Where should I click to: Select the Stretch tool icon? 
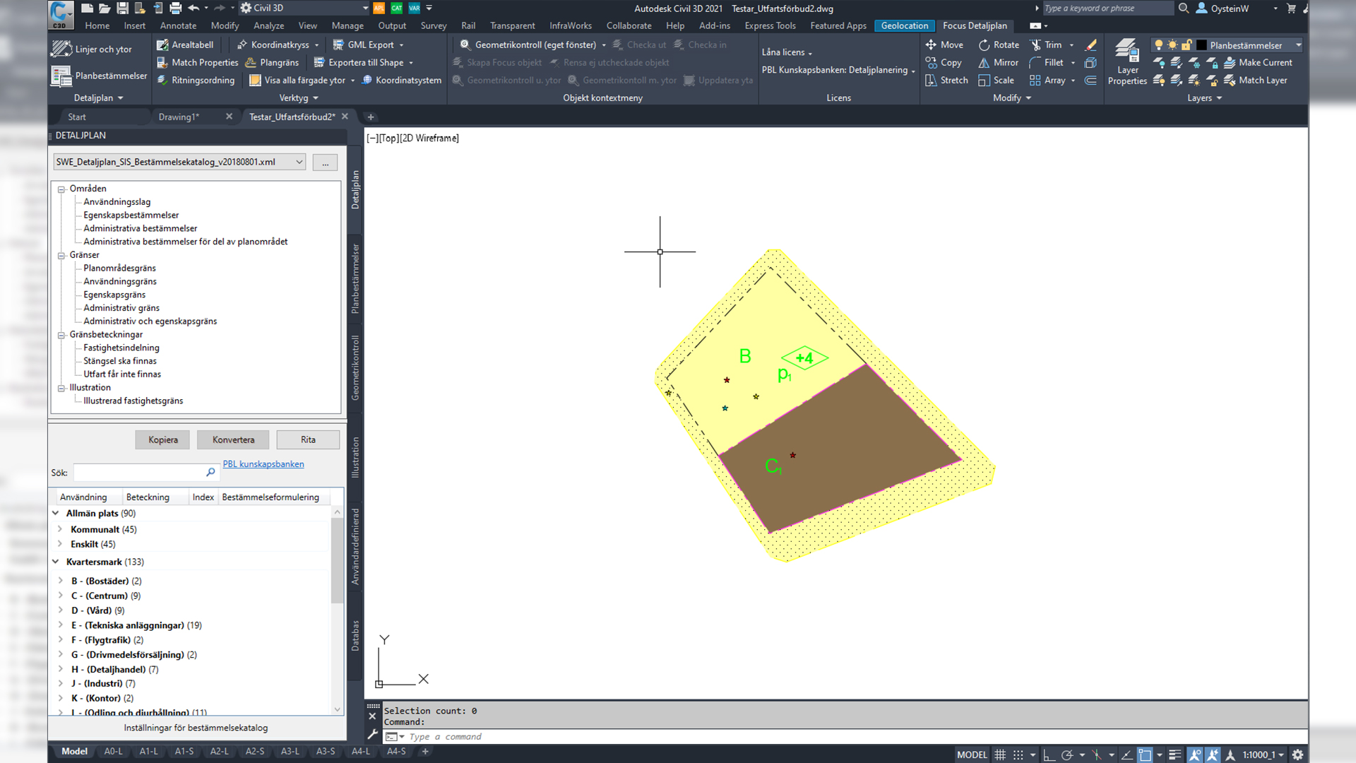click(x=930, y=80)
